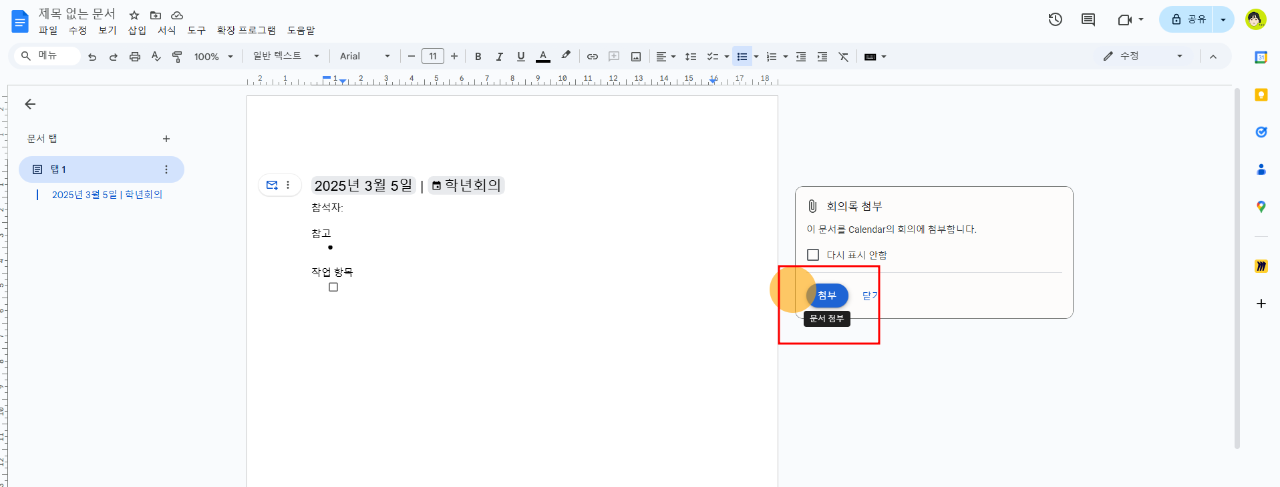Viewport: 1280px width, 487px height.
Task: Get add-ons with plus icon
Action: [1261, 304]
